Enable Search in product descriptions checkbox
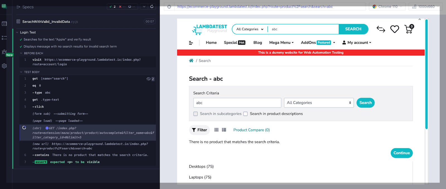The height and width of the screenshot is (189, 446). 246,114
